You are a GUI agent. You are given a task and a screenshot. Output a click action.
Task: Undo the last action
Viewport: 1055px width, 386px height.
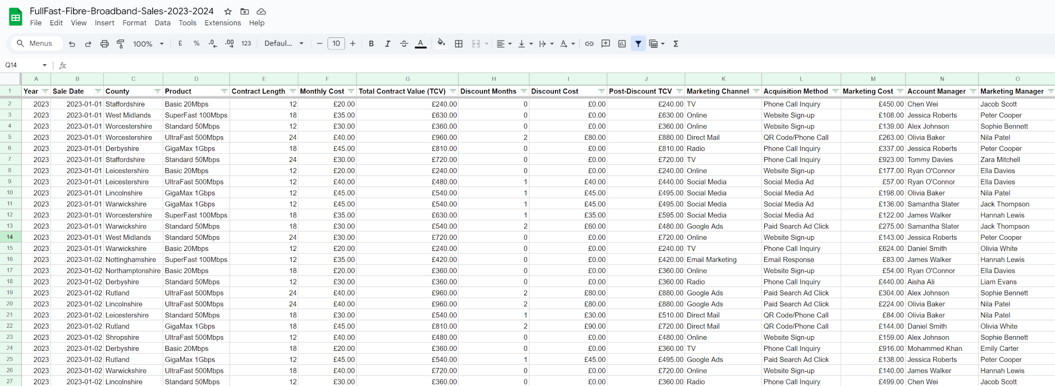[72, 44]
